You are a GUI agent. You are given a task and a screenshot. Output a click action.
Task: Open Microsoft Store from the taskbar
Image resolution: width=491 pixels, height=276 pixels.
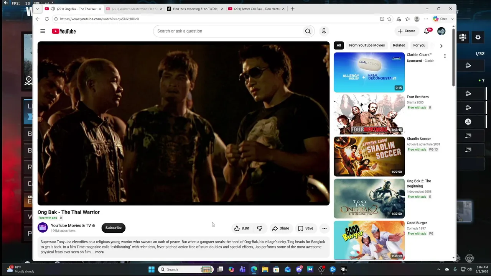276,269
